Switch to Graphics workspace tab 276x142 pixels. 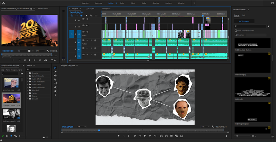pos(156,3)
